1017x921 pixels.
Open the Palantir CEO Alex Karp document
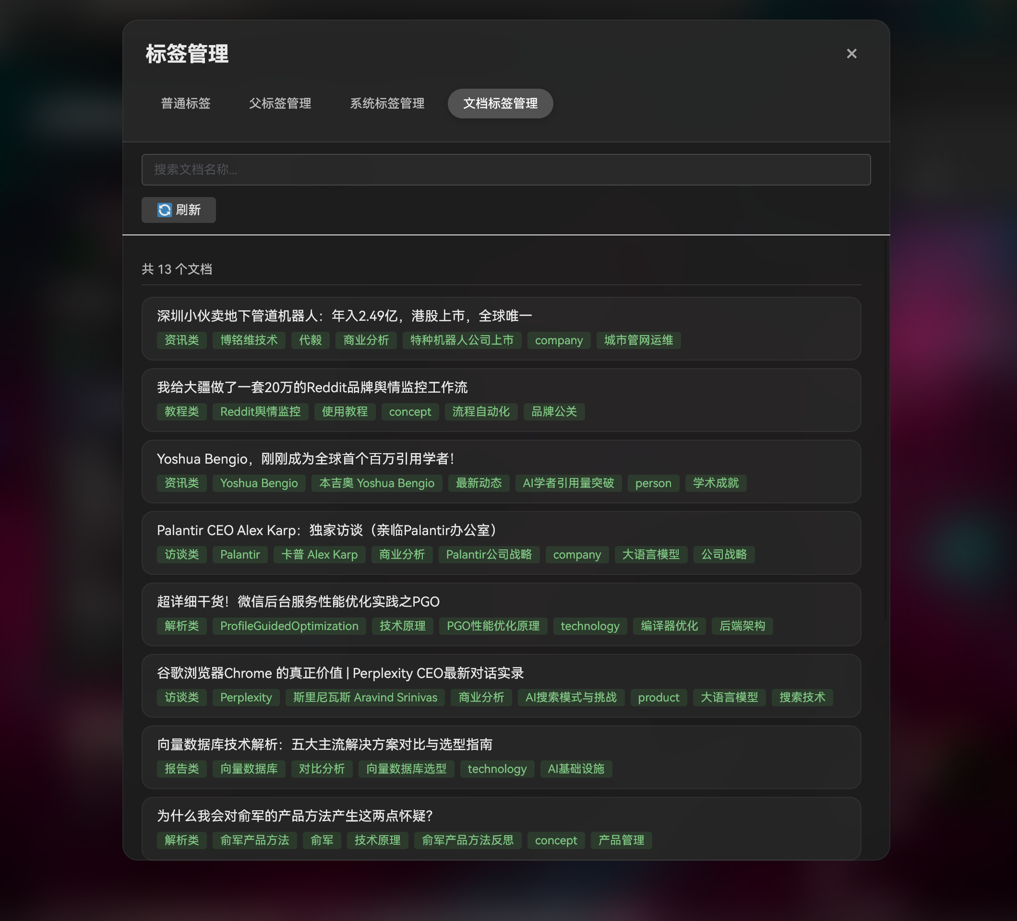pyautogui.click(x=328, y=530)
